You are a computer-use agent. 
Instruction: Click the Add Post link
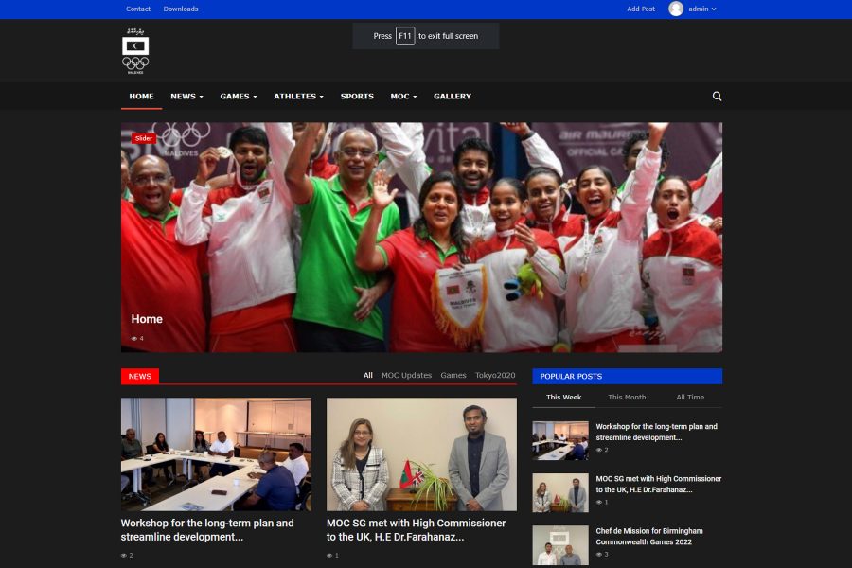tap(641, 9)
